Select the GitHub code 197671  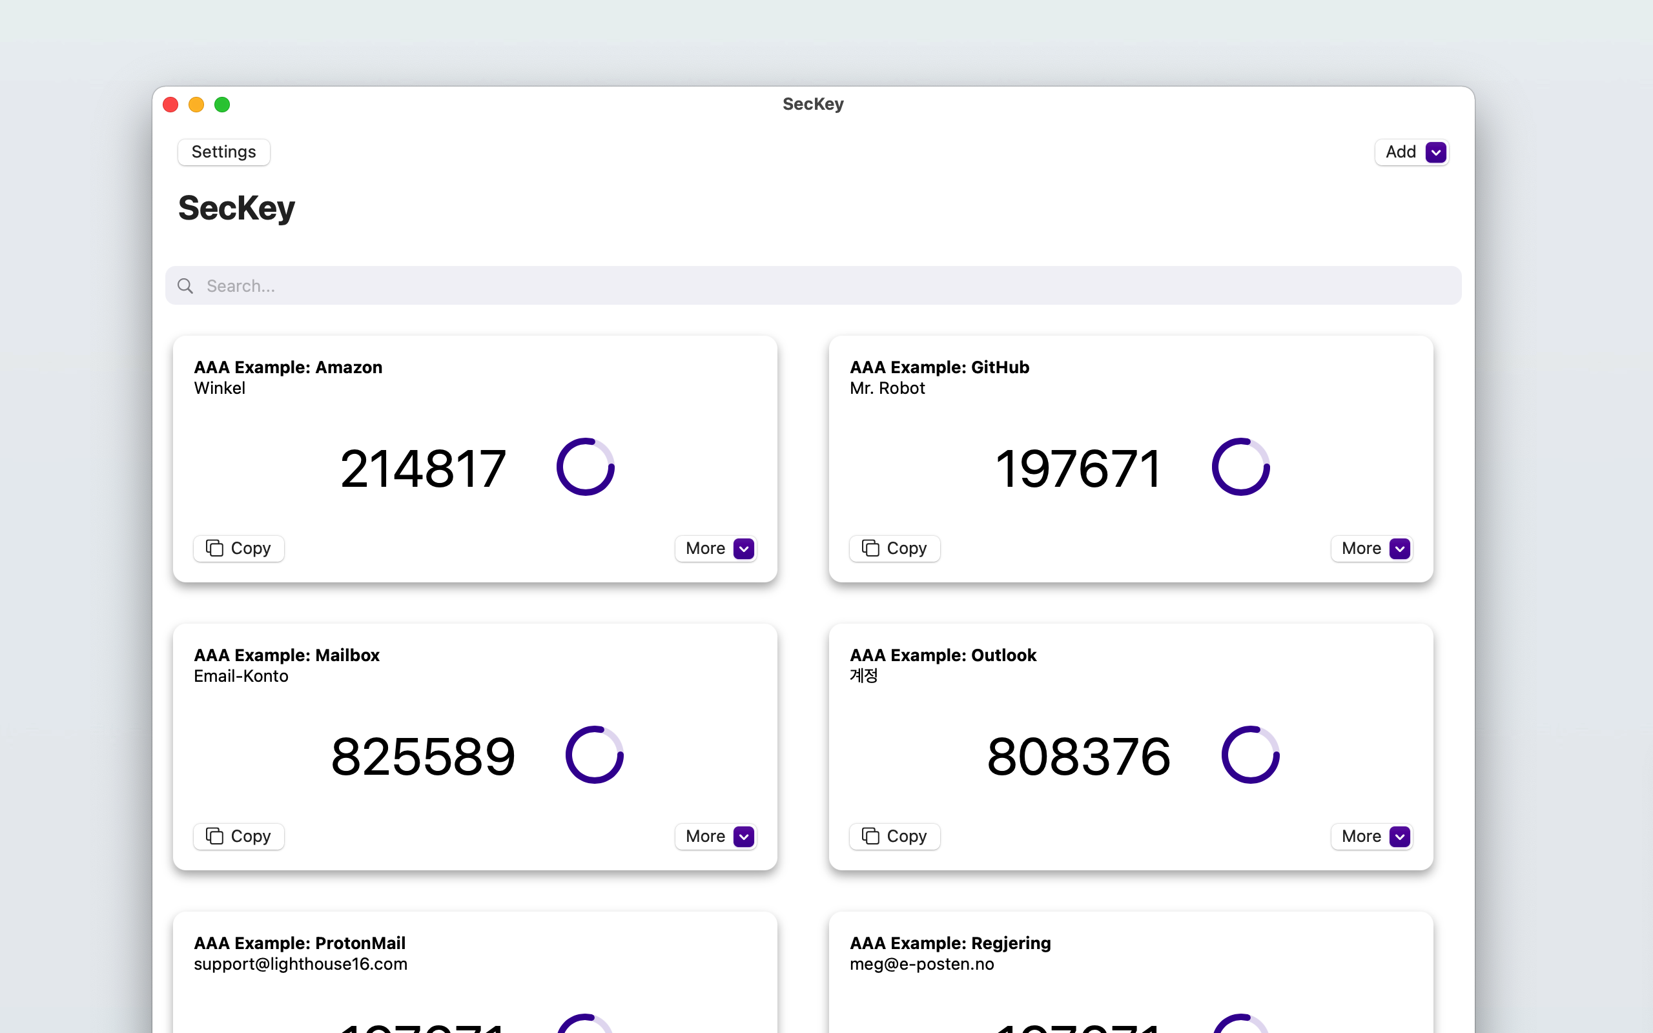click(x=1078, y=469)
